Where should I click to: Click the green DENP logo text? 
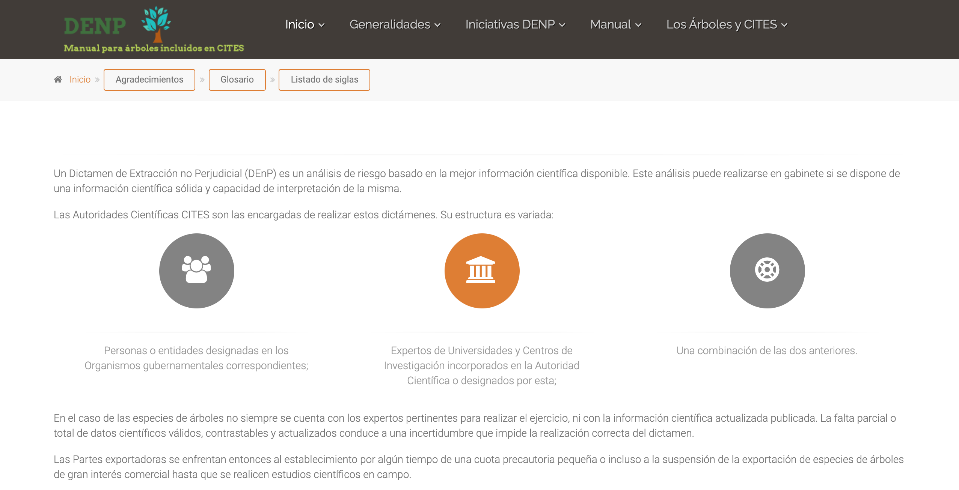[95, 26]
